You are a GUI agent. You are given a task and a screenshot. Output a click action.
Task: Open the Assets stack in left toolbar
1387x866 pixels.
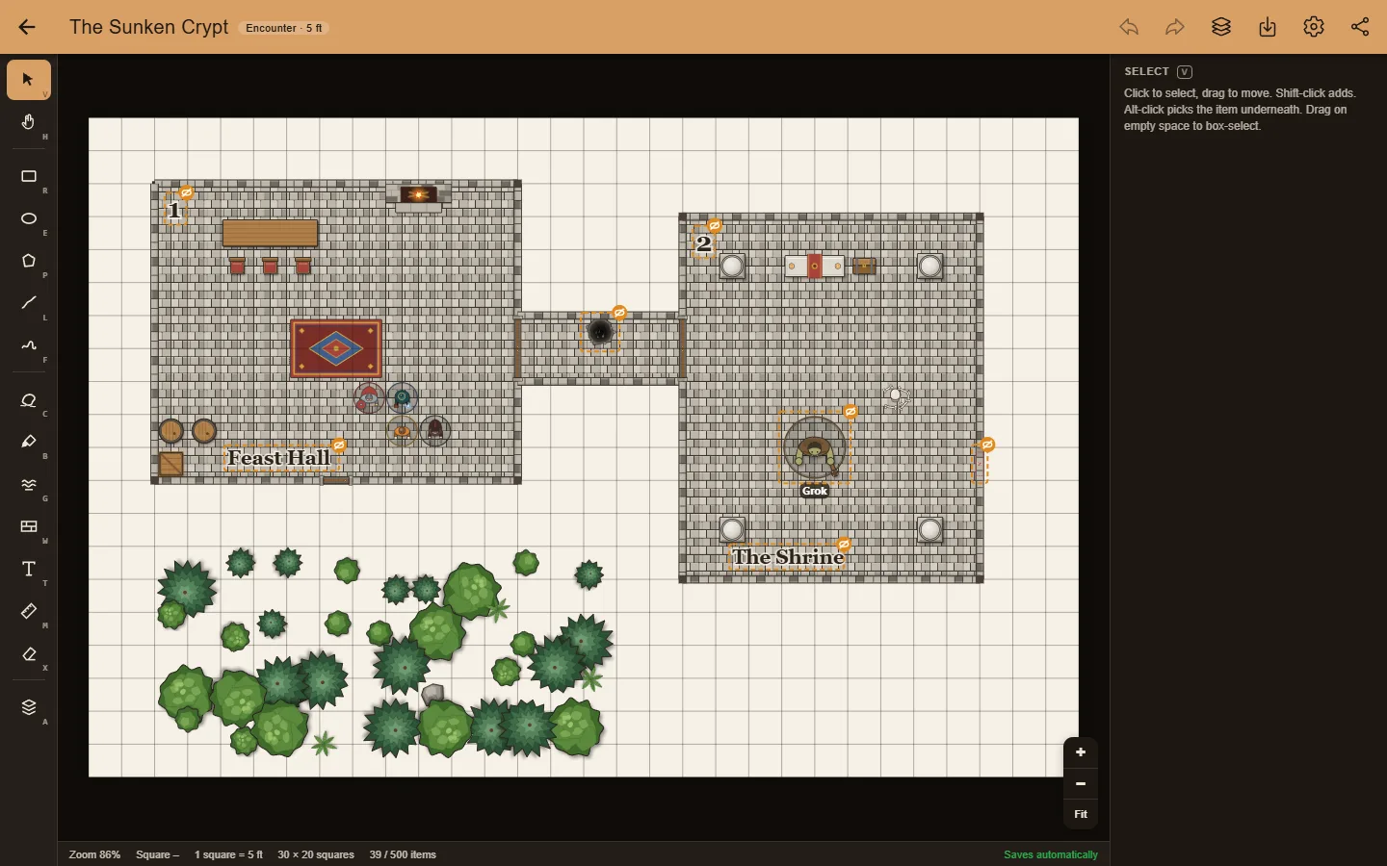tap(29, 707)
